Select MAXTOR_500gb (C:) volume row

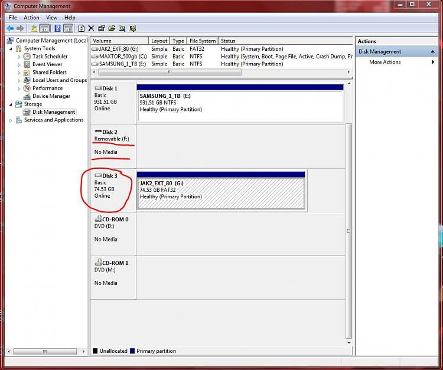221,57
